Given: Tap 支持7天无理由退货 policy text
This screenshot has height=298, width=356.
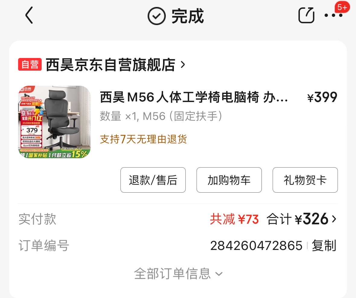Looking at the screenshot, I should tap(143, 139).
